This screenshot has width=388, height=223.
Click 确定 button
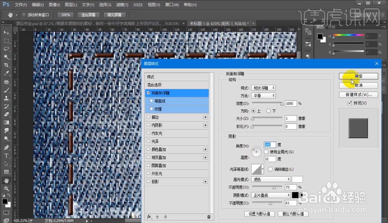coord(358,76)
